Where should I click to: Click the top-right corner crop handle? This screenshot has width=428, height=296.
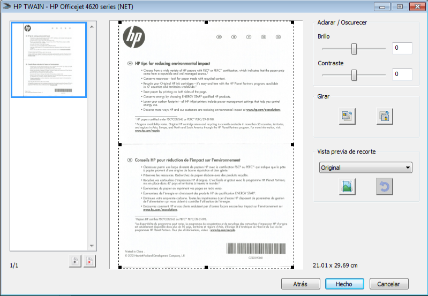click(x=292, y=22)
